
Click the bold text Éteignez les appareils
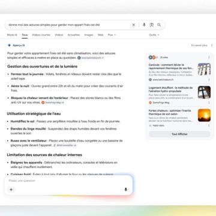(26, 163)
